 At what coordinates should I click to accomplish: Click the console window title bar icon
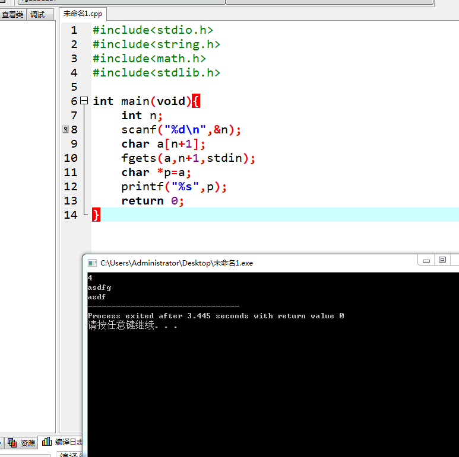coord(93,263)
